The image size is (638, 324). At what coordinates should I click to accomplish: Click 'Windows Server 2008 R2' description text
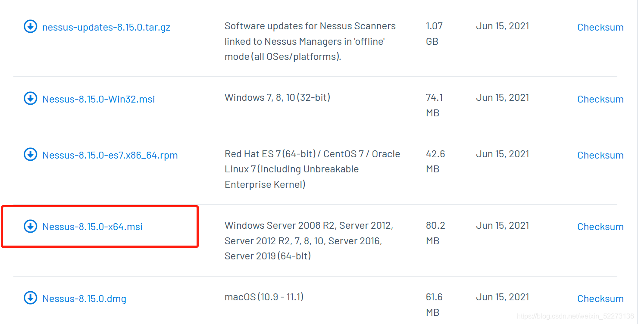[x=309, y=241]
